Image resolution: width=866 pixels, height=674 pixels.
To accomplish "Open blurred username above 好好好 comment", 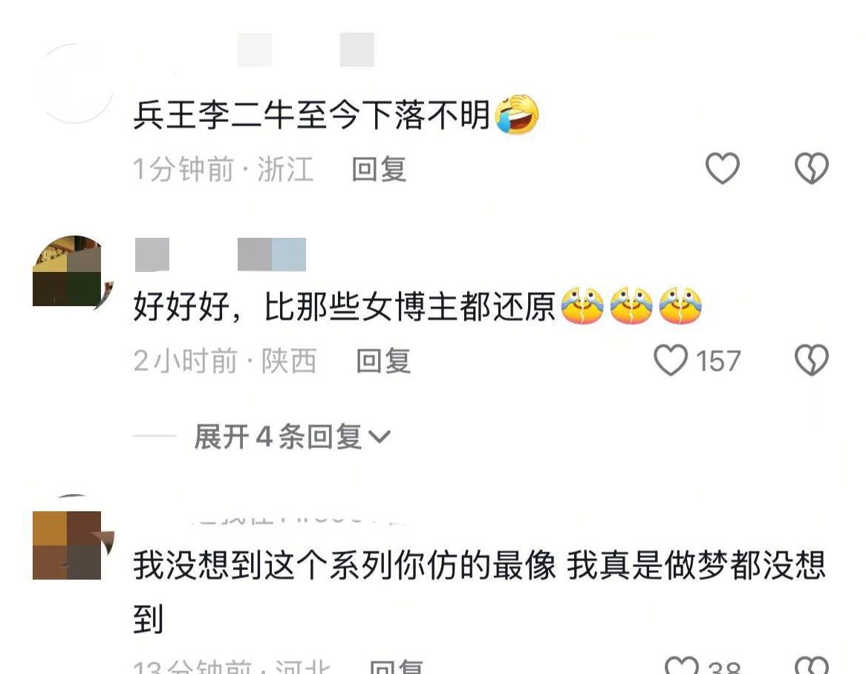I will tap(221, 255).
